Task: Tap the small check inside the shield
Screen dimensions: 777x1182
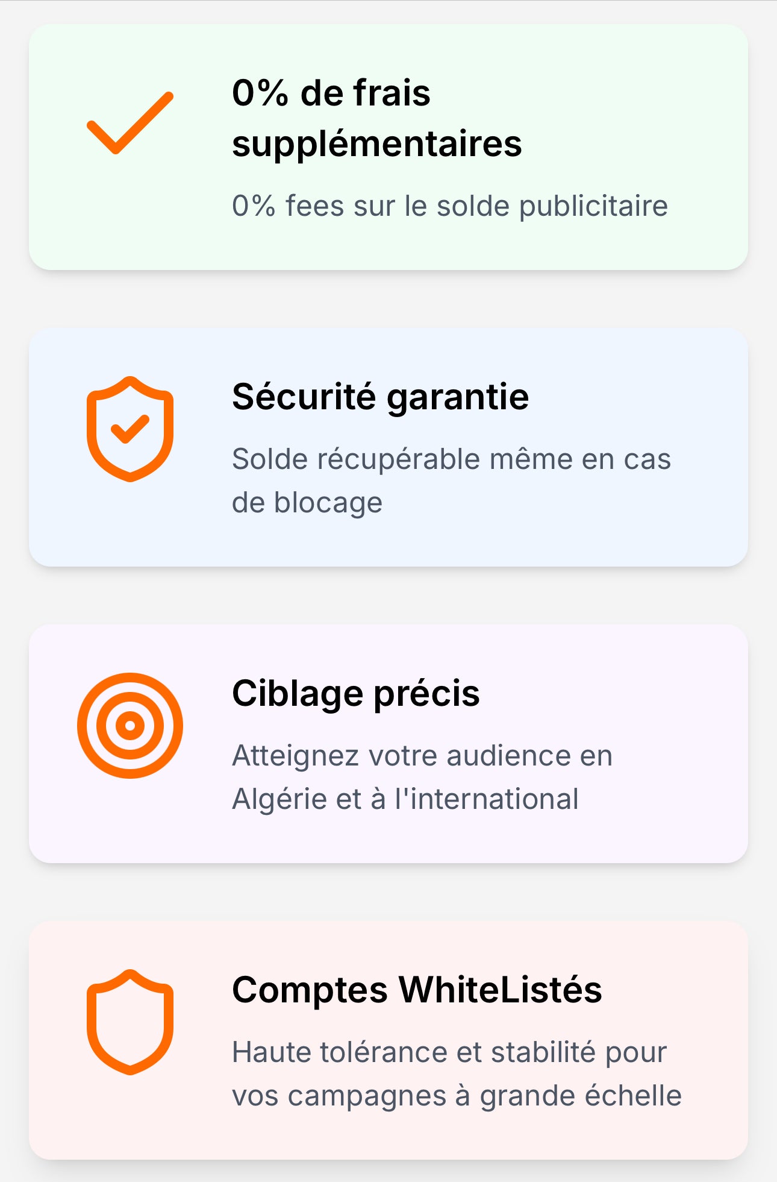Action: (x=129, y=429)
